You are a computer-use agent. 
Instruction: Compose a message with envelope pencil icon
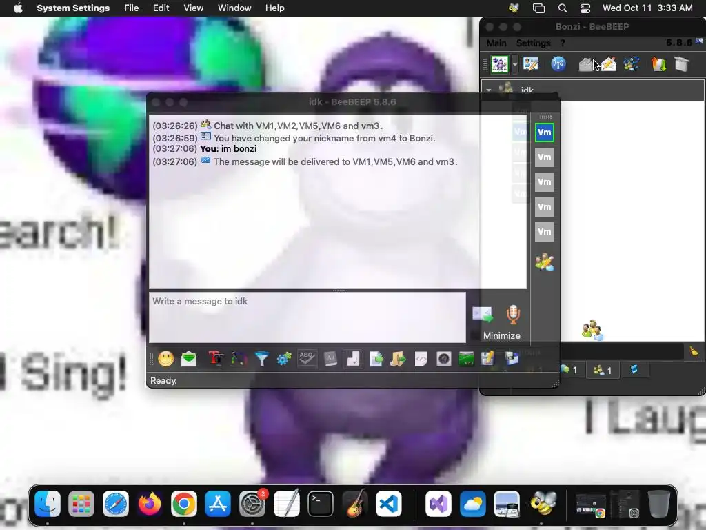coord(609,64)
